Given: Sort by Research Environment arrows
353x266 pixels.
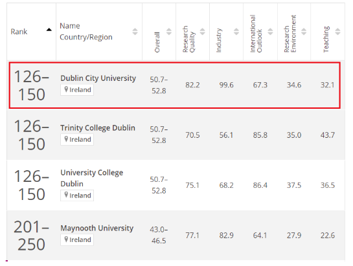Looking at the screenshot, I should [304, 32].
